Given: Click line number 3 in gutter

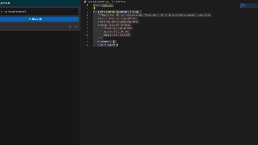Looking at the screenshot, I should (87, 12).
